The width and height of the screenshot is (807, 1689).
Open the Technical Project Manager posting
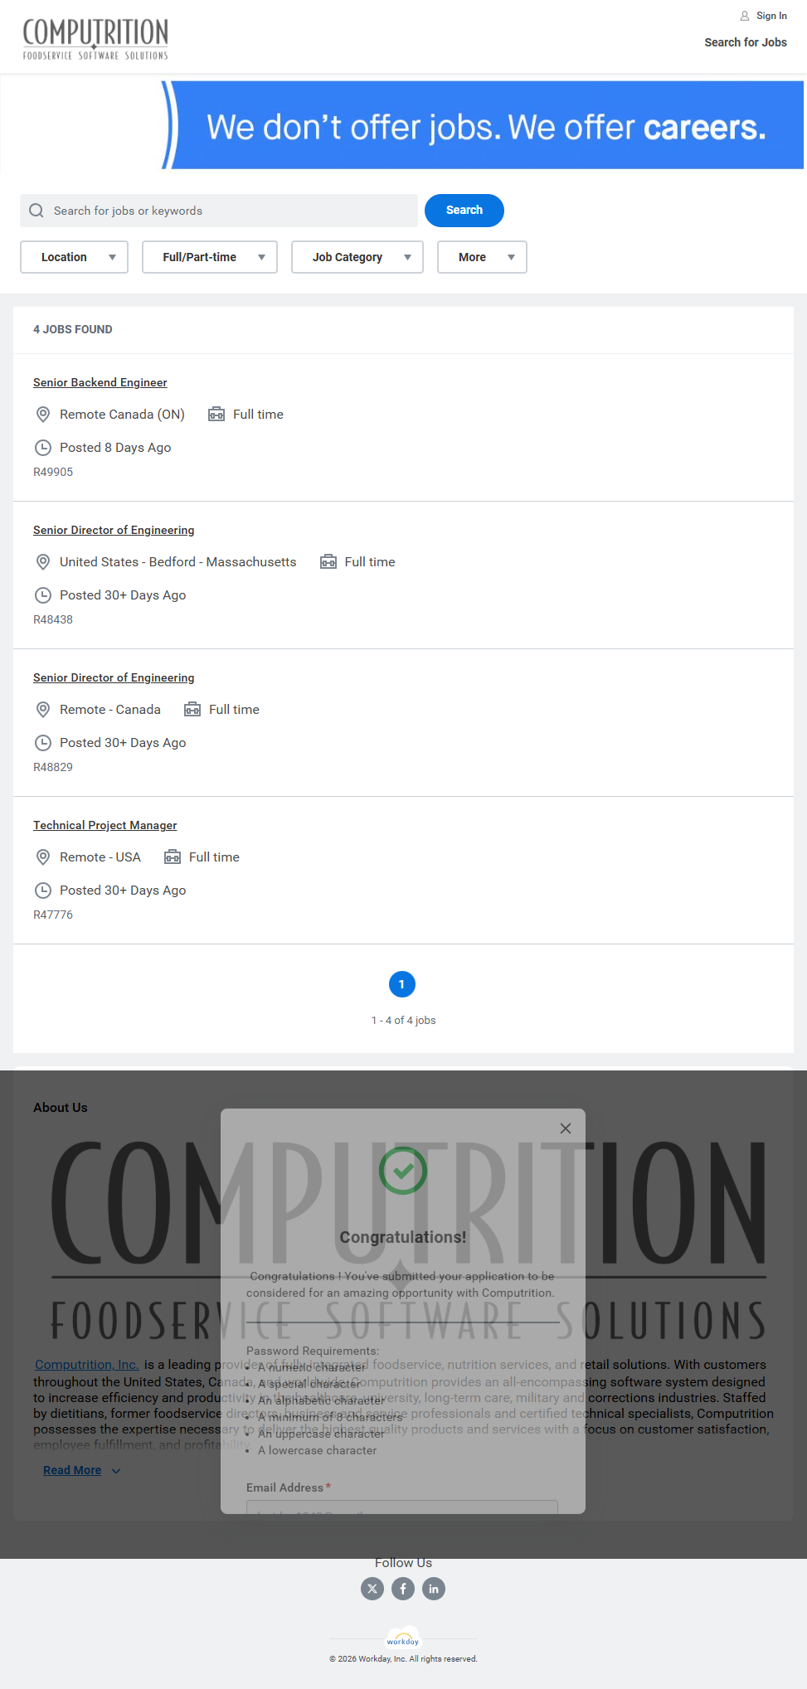click(105, 825)
